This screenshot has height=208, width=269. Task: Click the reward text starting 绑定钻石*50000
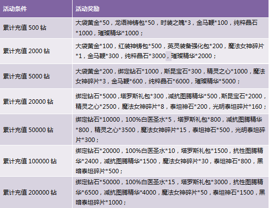(170, 192)
